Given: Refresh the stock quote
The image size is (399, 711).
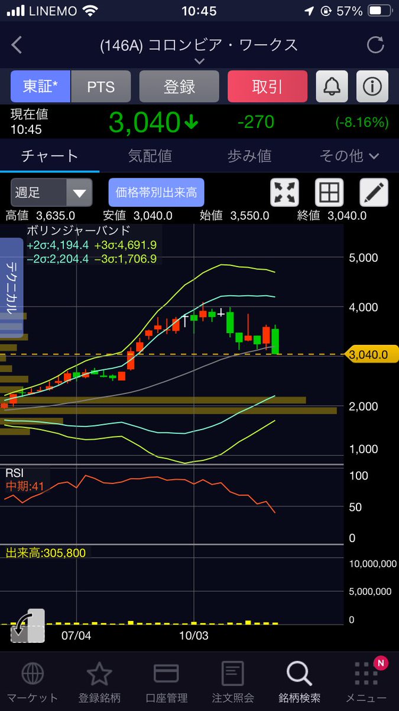Looking at the screenshot, I should [375, 45].
